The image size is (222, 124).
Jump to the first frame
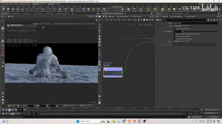[3, 110]
